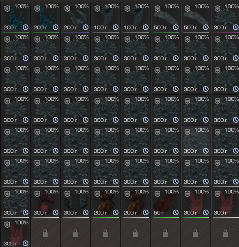The width and height of the screenshot is (239, 247).
Task: Choose the pink-bordered bumpy sponge 300 г artifact
Action: (x=106, y=110)
